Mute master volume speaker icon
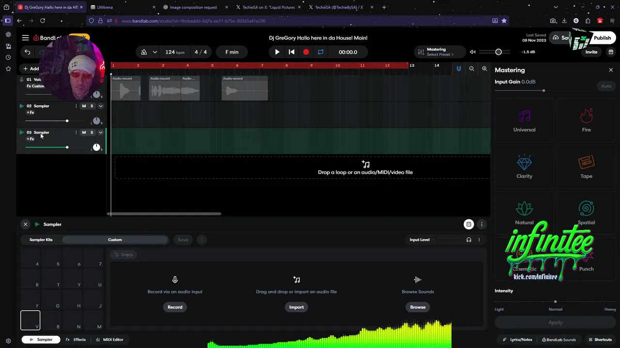620x348 pixels. pos(473,52)
